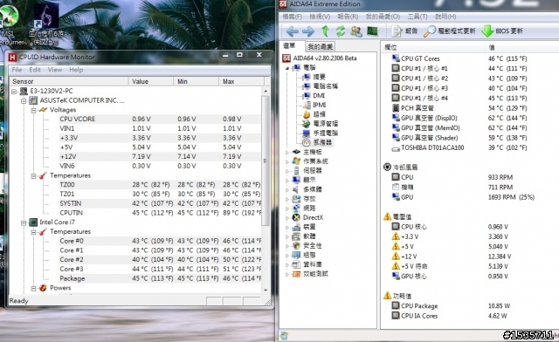Screen dimensions: 559x342
Task: Select the TOSHIBA DT01ACA100 temperature row
Action: point(469,147)
